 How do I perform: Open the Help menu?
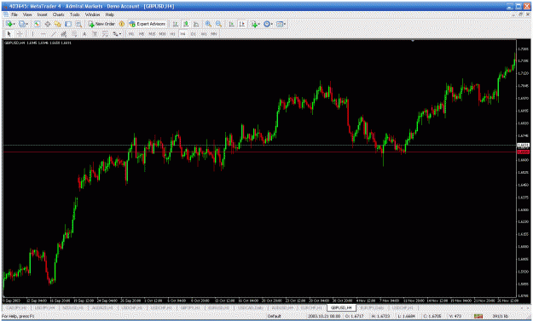click(109, 14)
